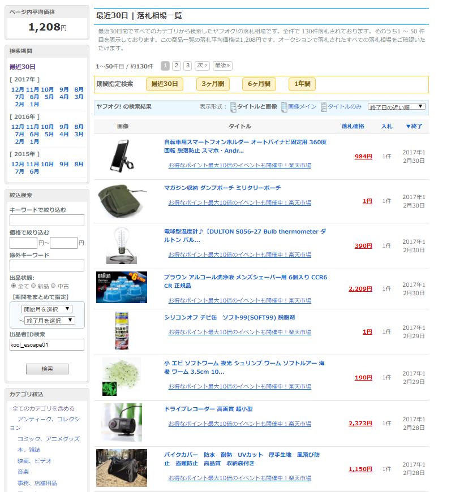Open the マガジン収納 ダンプポーチ listing title

click(222, 188)
